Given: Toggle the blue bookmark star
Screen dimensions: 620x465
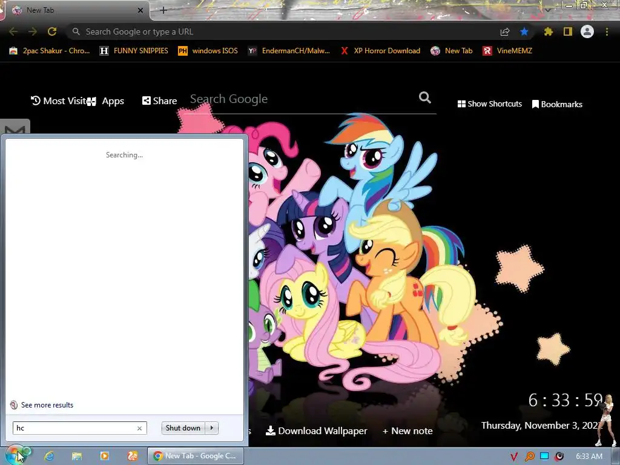Looking at the screenshot, I should tap(524, 31).
